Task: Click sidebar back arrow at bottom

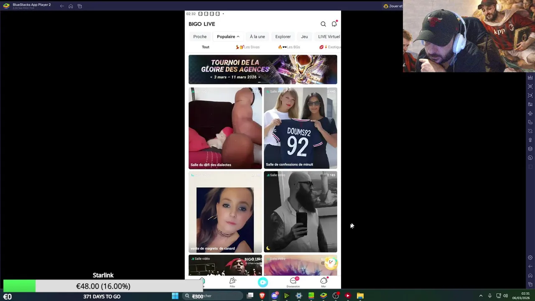Action: (x=530, y=266)
